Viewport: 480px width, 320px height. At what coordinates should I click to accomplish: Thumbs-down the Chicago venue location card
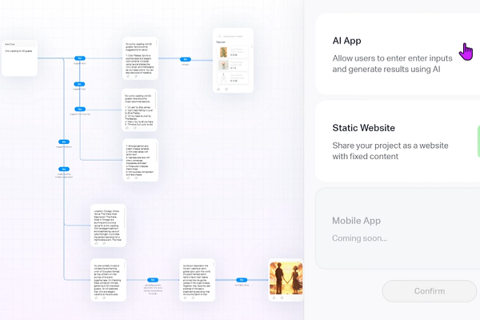pyautogui.click(x=104, y=243)
